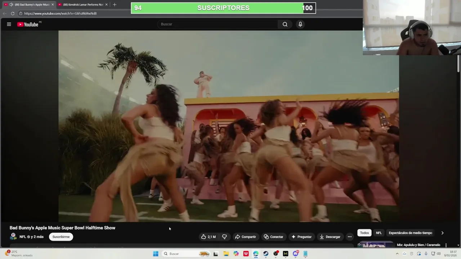The height and width of the screenshot is (259, 461).
Task: Open OBS Studio from taskbar
Action: [x=276, y=254]
